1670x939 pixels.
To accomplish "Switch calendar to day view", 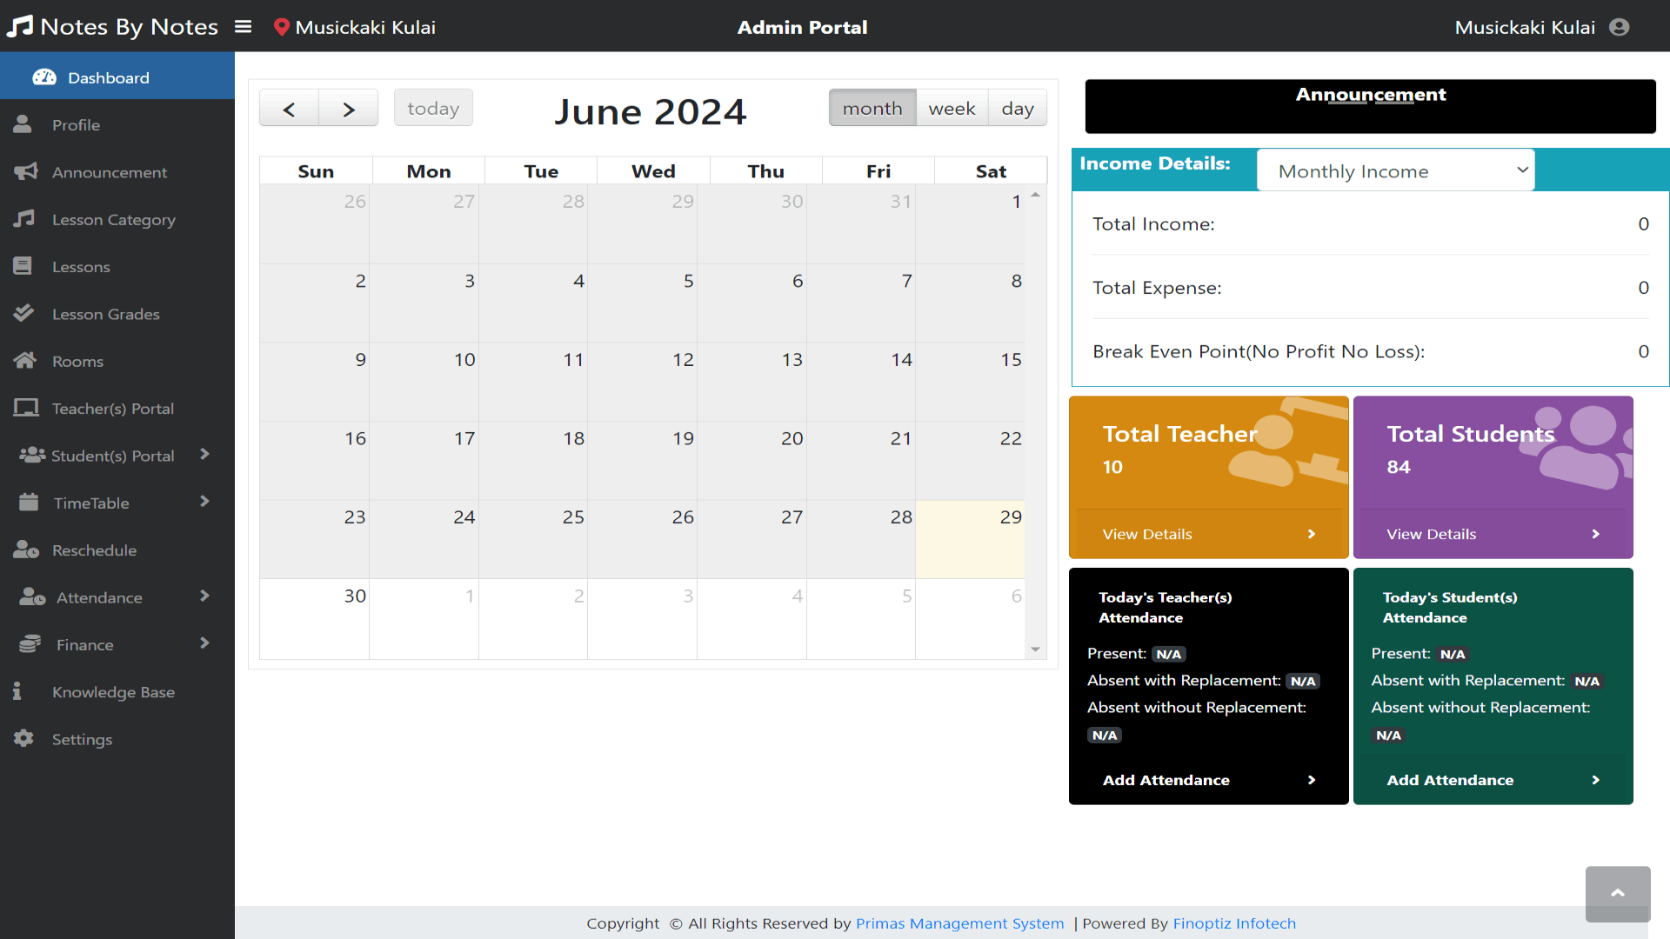I will [x=1018, y=108].
